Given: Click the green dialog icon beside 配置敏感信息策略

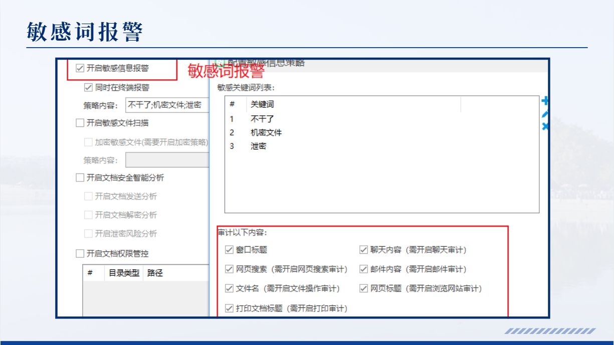Looking at the screenshot, I should pyautogui.click(x=219, y=63).
